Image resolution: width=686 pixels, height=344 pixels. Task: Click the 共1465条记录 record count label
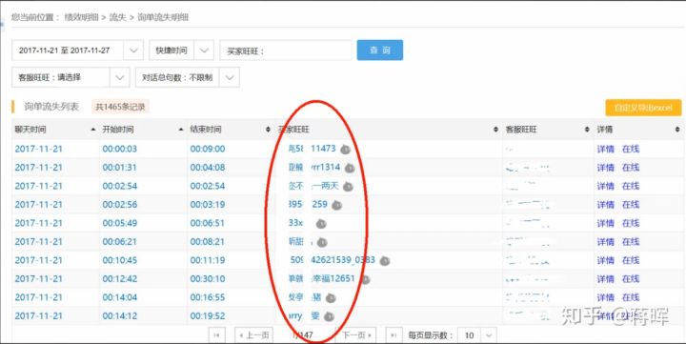pyautogui.click(x=120, y=107)
